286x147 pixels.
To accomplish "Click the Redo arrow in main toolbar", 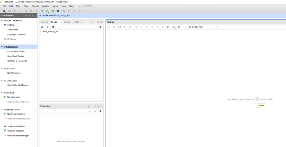I will pyautogui.click(x=20, y=11).
